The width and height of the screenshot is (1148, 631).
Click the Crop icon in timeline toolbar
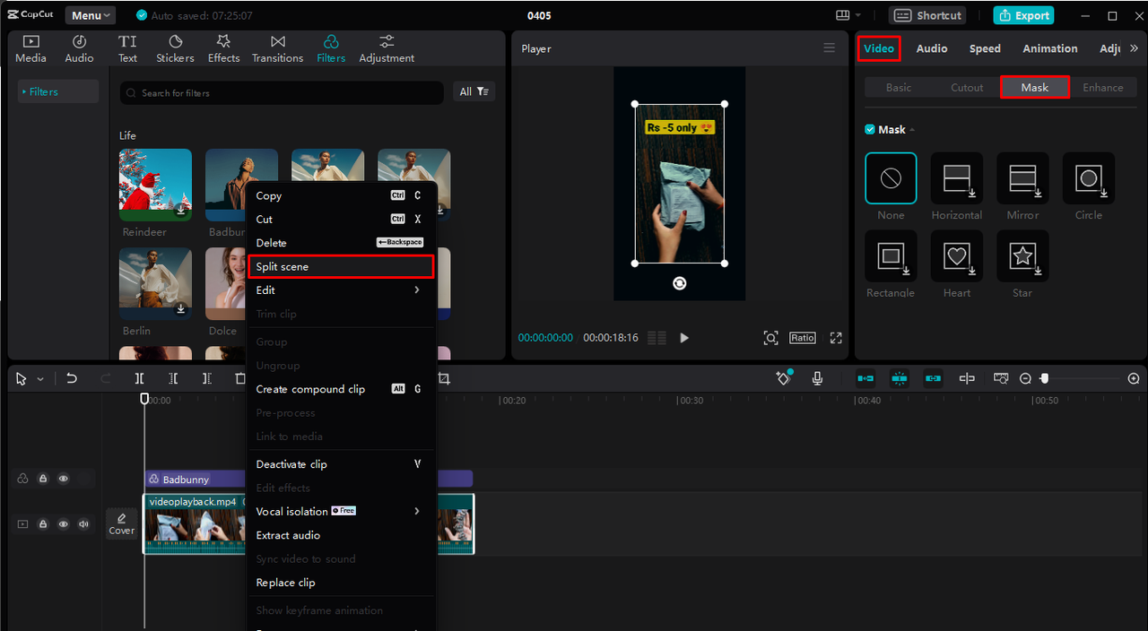(443, 378)
